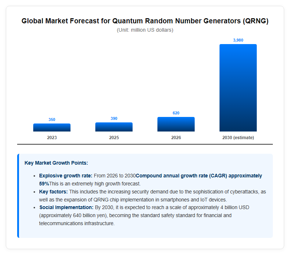Click the 2025 axis label
This screenshot has height=255, width=290.
click(x=114, y=138)
